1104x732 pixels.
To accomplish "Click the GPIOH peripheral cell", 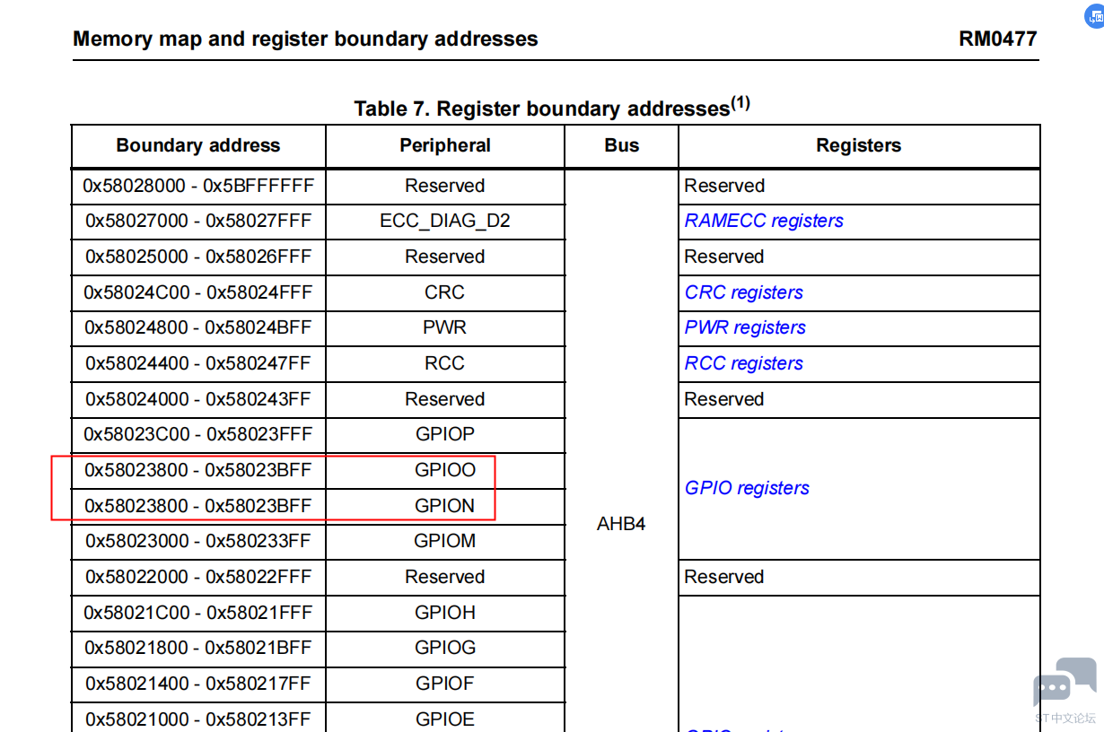I will tap(445, 613).
